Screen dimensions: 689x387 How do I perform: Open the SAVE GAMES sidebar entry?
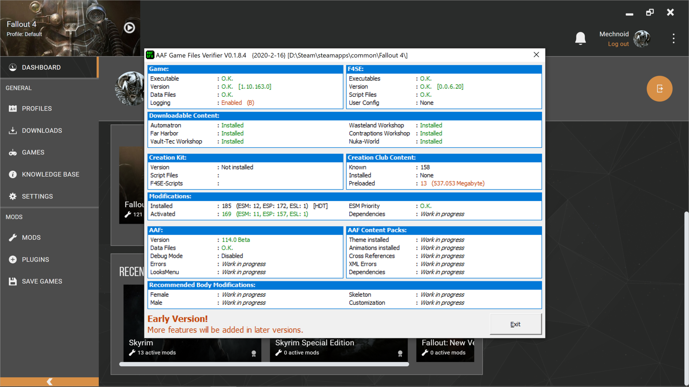click(49, 281)
